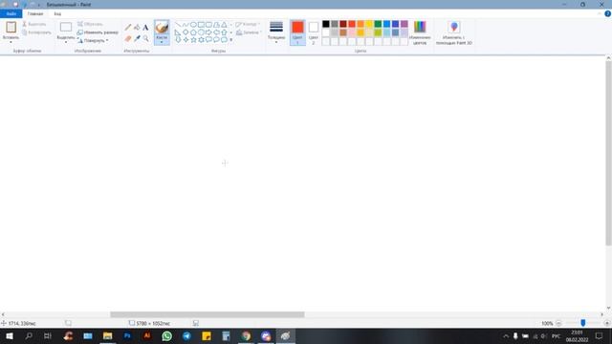Open the Brushes dropdown arrow
The height and width of the screenshot is (344, 612).
point(162,42)
